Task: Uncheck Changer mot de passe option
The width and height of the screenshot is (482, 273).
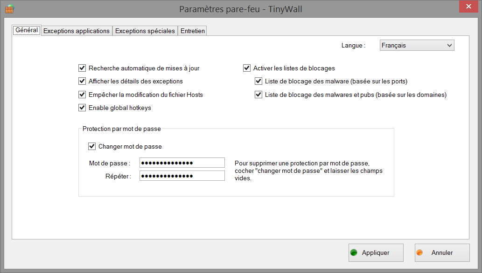Action: point(92,146)
